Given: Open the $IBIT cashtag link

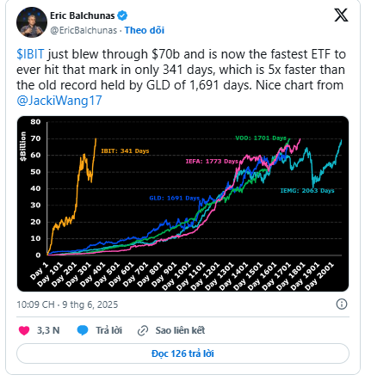Looking at the screenshot, I should tap(30, 54).
